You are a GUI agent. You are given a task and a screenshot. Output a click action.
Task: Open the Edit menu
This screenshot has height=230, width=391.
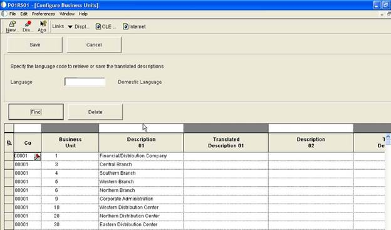pyautogui.click(x=24, y=14)
